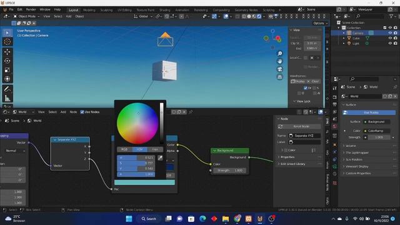Toggle the Collection exclude checkbox in outliner
Viewport: 400px width, 225px height.
coord(385,27)
